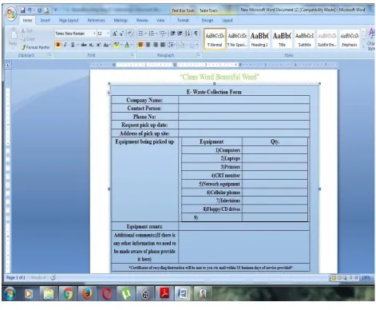This screenshot has height=310, width=376.
Task: Toggle Italic formatting
Action: tap(65, 45)
